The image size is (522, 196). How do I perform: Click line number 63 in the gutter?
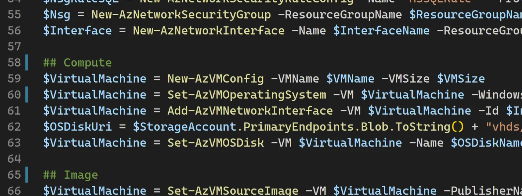[x=14, y=143]
